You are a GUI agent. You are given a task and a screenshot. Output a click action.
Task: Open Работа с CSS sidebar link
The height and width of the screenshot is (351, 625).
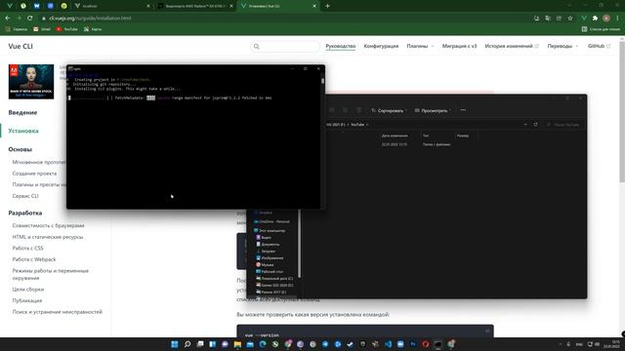pyautogui.click(x=27, y=248)
